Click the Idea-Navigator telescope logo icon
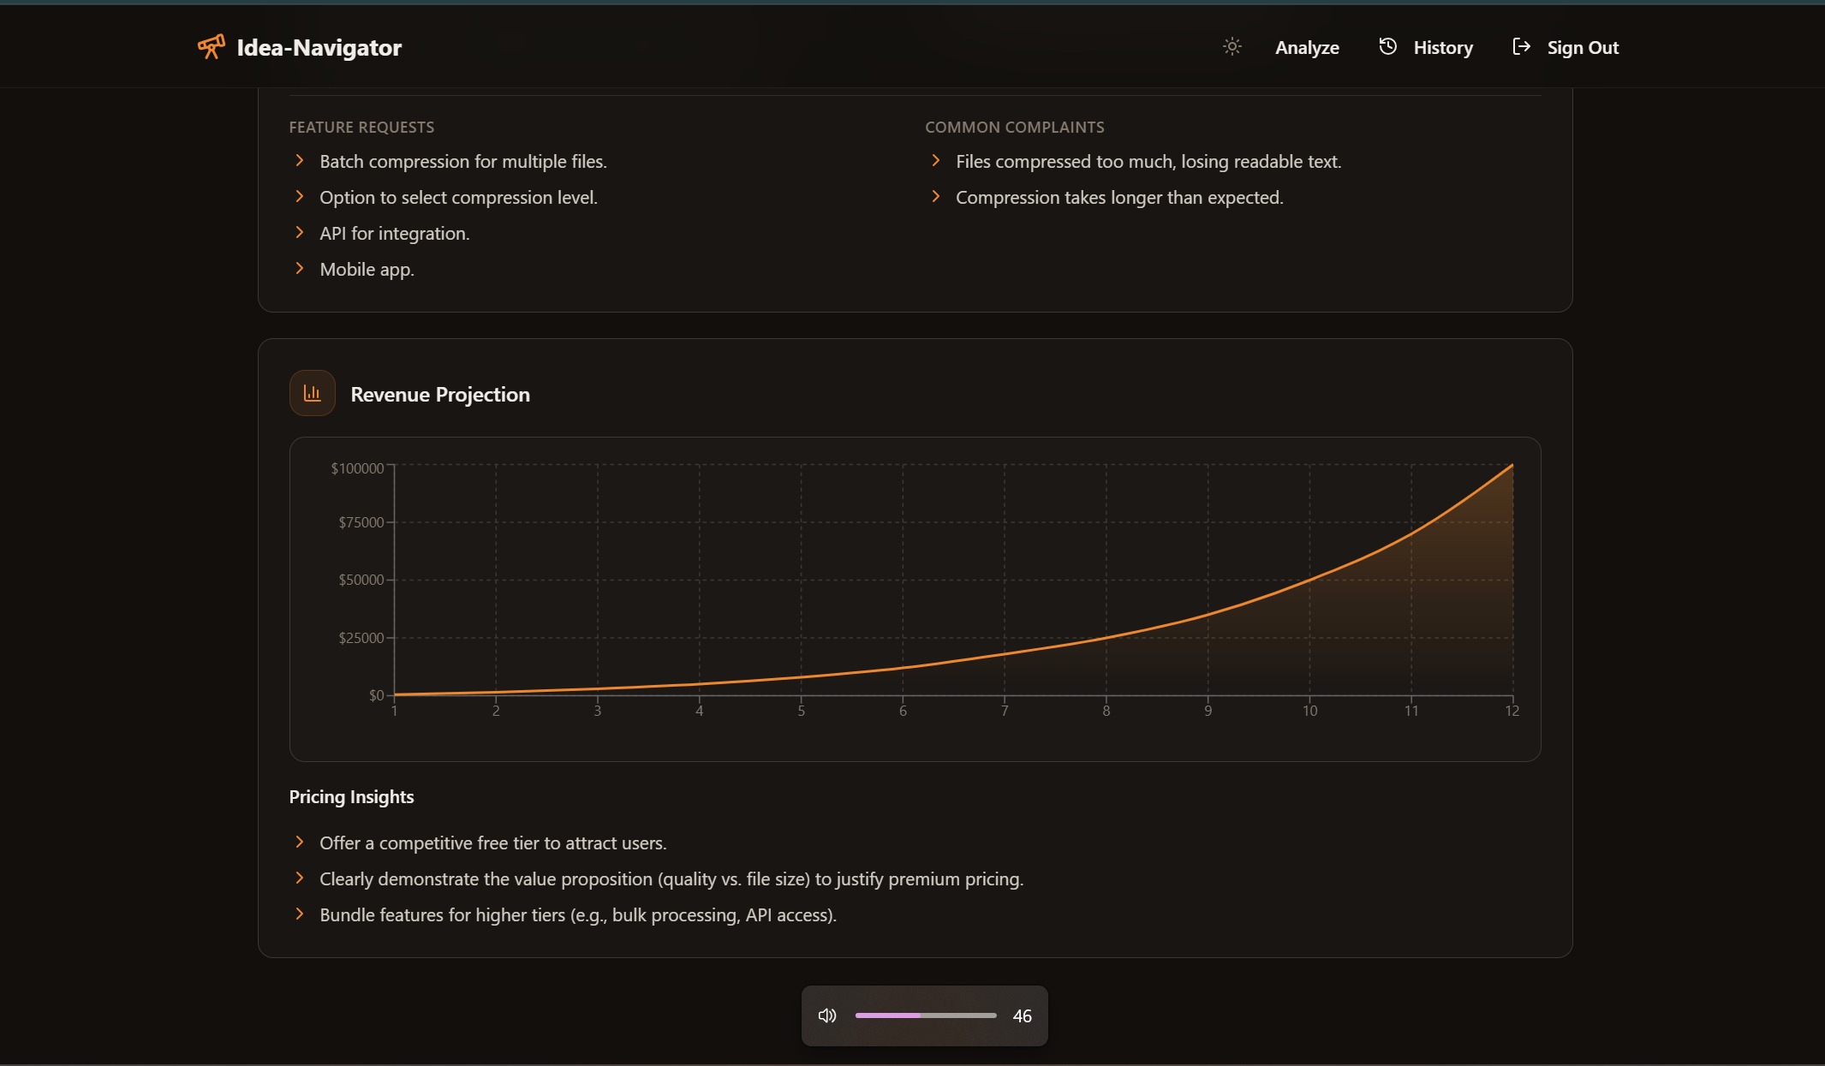This screenshot has width=1825, height=1066. click(211, 46)
